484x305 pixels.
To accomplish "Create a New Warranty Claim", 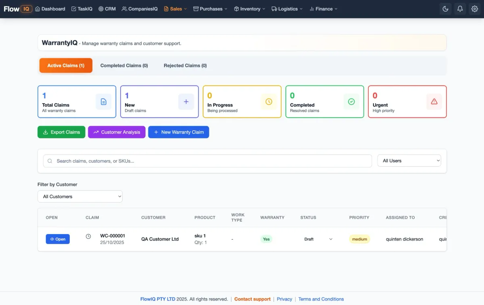I will tap(179, 132).
